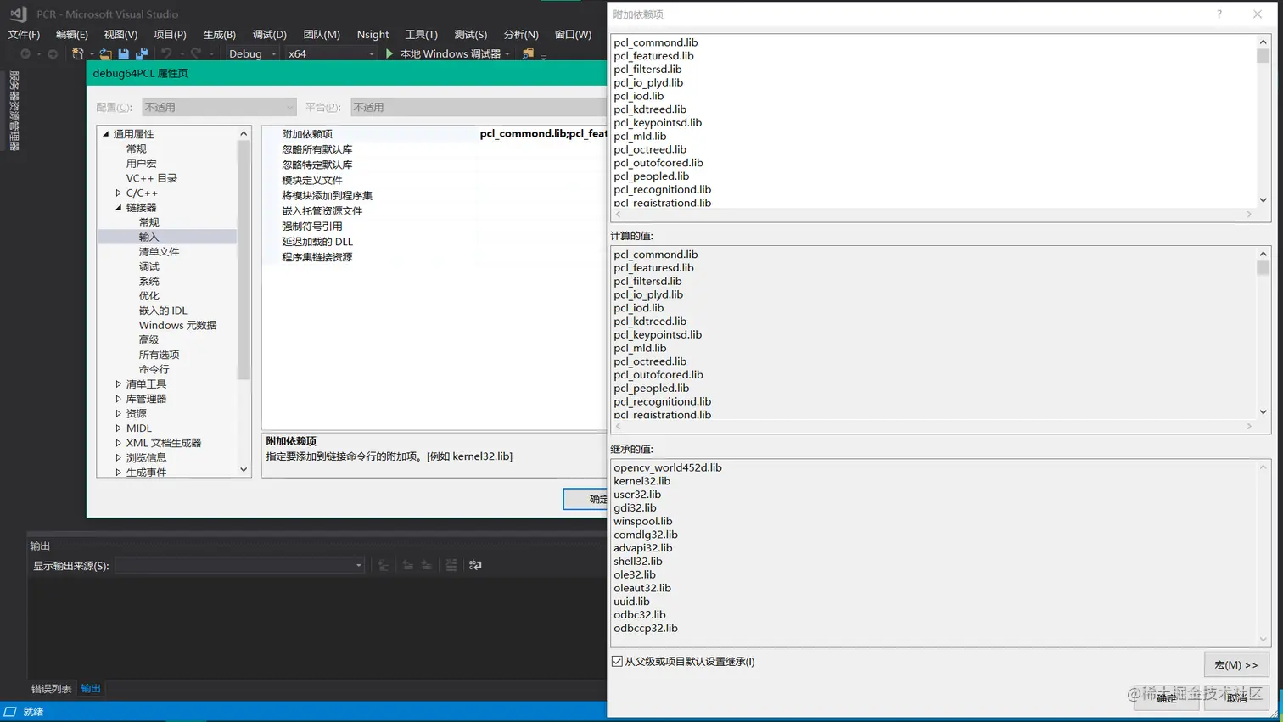Expand the C/C++ tree node

tap(119, 193)
